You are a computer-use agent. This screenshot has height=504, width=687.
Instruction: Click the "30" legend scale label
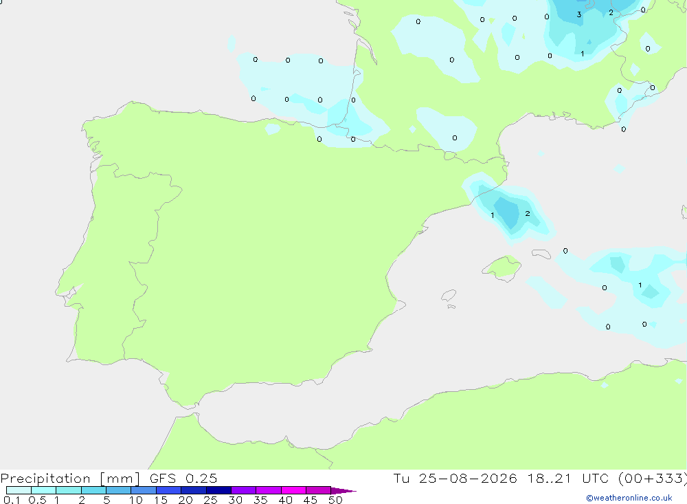(x=235, y=500)
